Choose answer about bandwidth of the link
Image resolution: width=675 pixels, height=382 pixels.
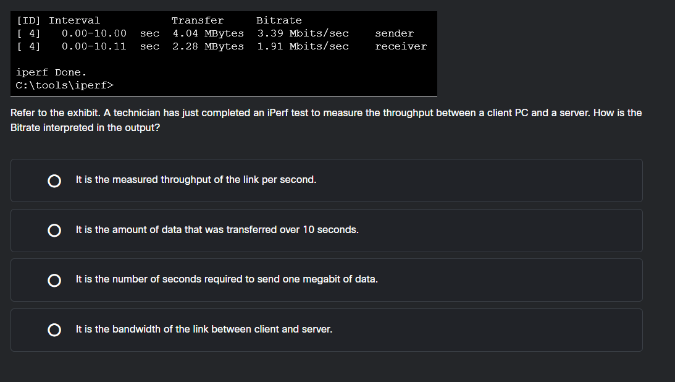coord(204,329)
